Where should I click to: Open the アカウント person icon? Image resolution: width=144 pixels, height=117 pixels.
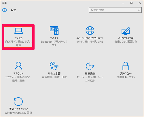(x=18, y=66)
